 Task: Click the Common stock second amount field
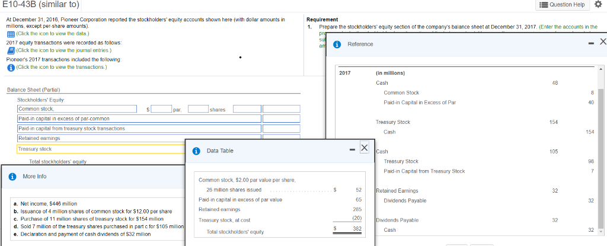pos(282,110)
